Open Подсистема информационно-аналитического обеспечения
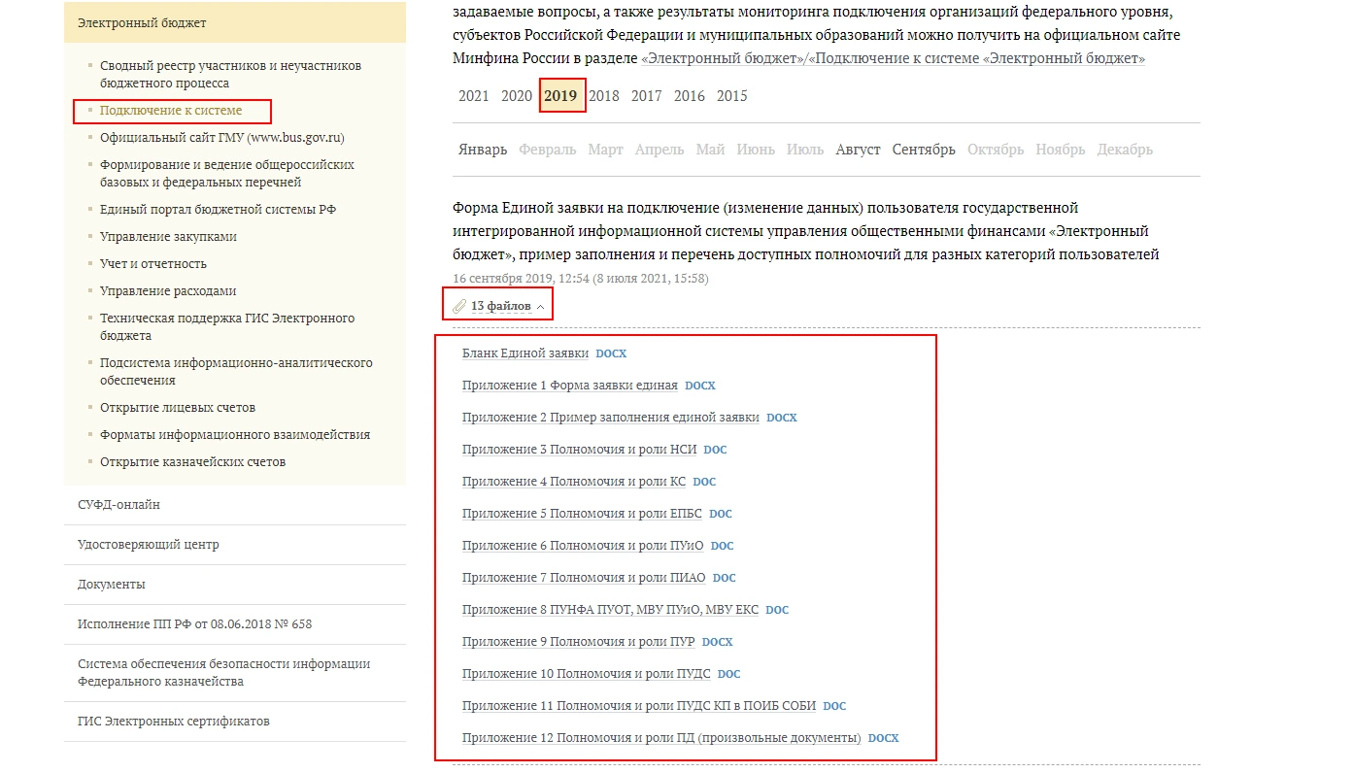The width and height of the screenshot is (1353, 773). click(236, 372)
